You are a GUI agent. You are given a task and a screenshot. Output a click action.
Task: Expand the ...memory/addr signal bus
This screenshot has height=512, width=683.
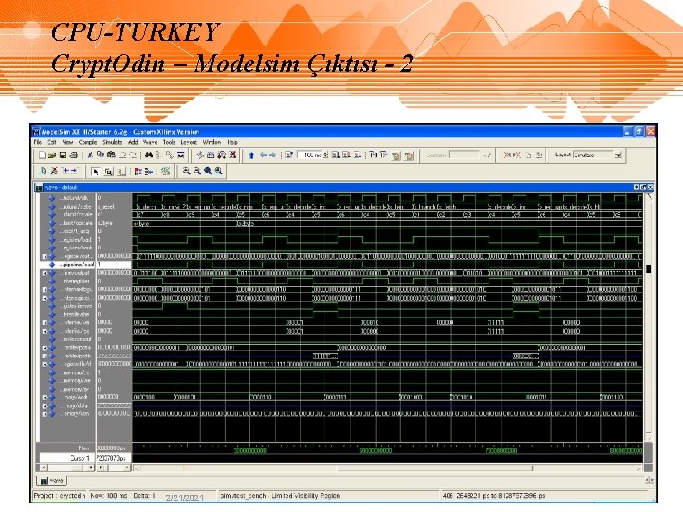point(45,397)
